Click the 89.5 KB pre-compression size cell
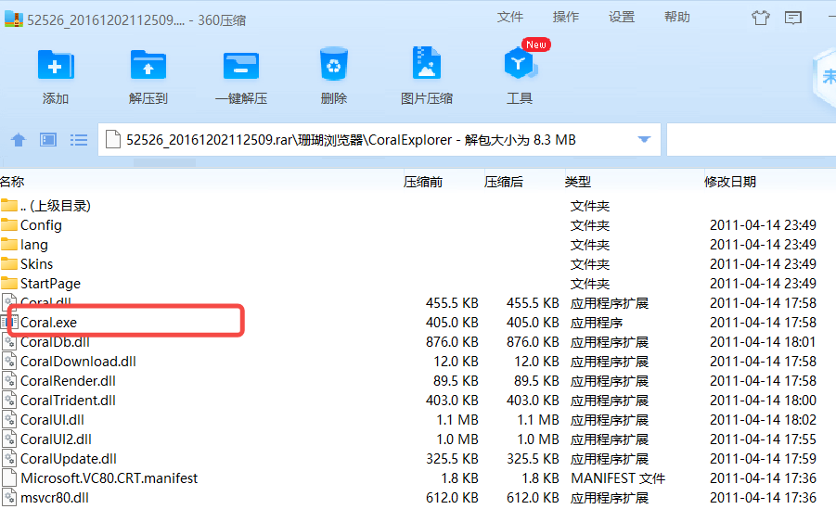The image size is (836, 522). 456,381
